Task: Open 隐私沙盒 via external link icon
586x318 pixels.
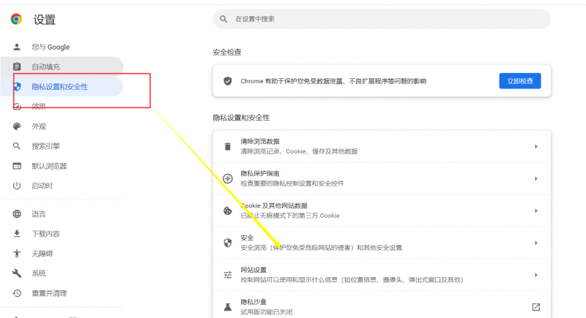Action: (535, 307)
